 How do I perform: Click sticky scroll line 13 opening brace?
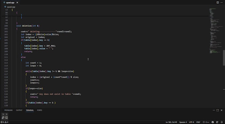pyautogui.click(x=12, y=10)
